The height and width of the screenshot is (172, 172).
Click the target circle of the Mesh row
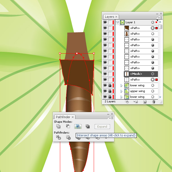click(x=153, y=74)
